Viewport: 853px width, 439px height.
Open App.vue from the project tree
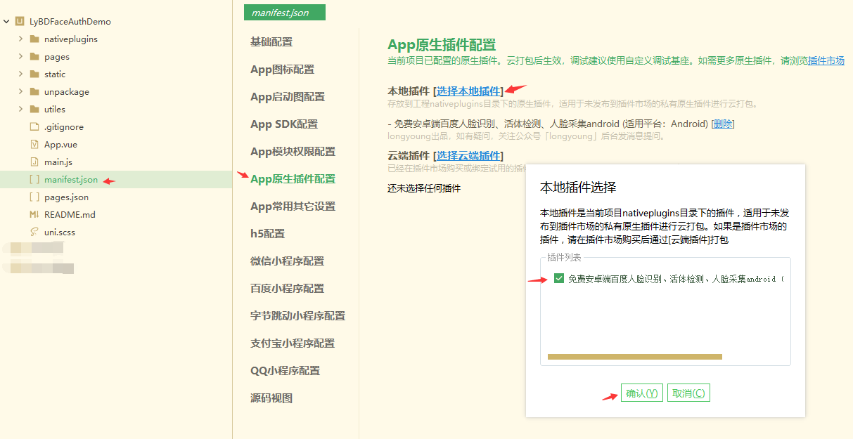pos(60,145)
